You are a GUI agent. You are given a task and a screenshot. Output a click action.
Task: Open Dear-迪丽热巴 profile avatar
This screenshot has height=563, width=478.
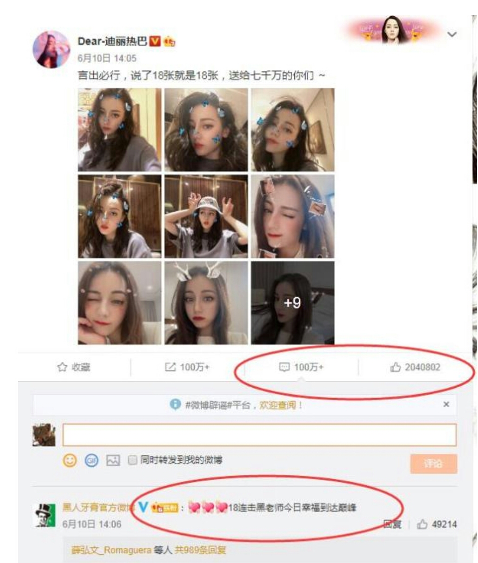tap(51, 50)
